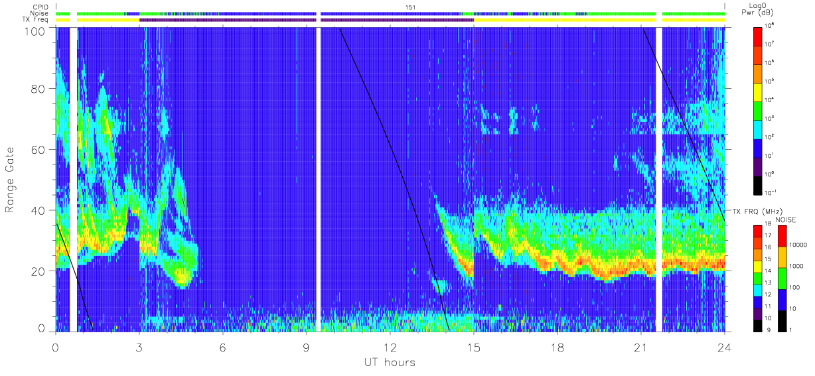Image resolution: width=815 pixels, height=376 pixels.
Task: Click the Range Gate tick label "20"
Action: (x=38, y=271)
